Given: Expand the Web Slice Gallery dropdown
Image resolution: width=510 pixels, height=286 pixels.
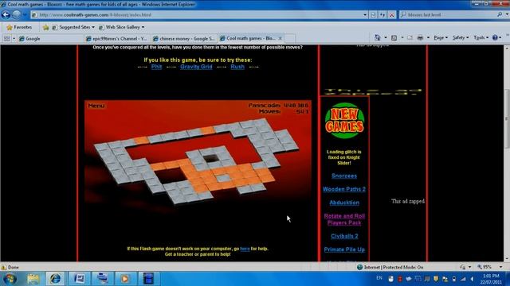Looking at the screenshot, I should [143, 27].
